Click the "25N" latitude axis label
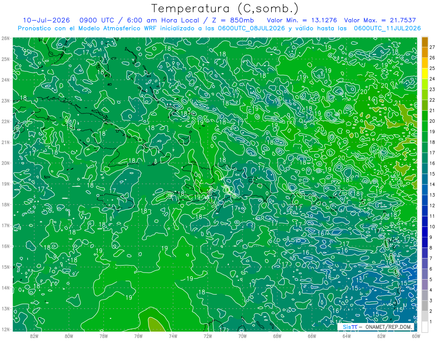 pyautogui.click(x=5, y=59)
